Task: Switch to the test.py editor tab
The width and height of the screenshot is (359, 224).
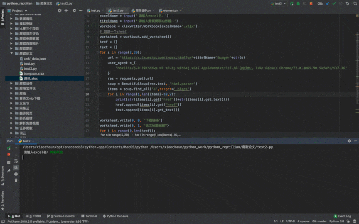Action: [95, 10]
